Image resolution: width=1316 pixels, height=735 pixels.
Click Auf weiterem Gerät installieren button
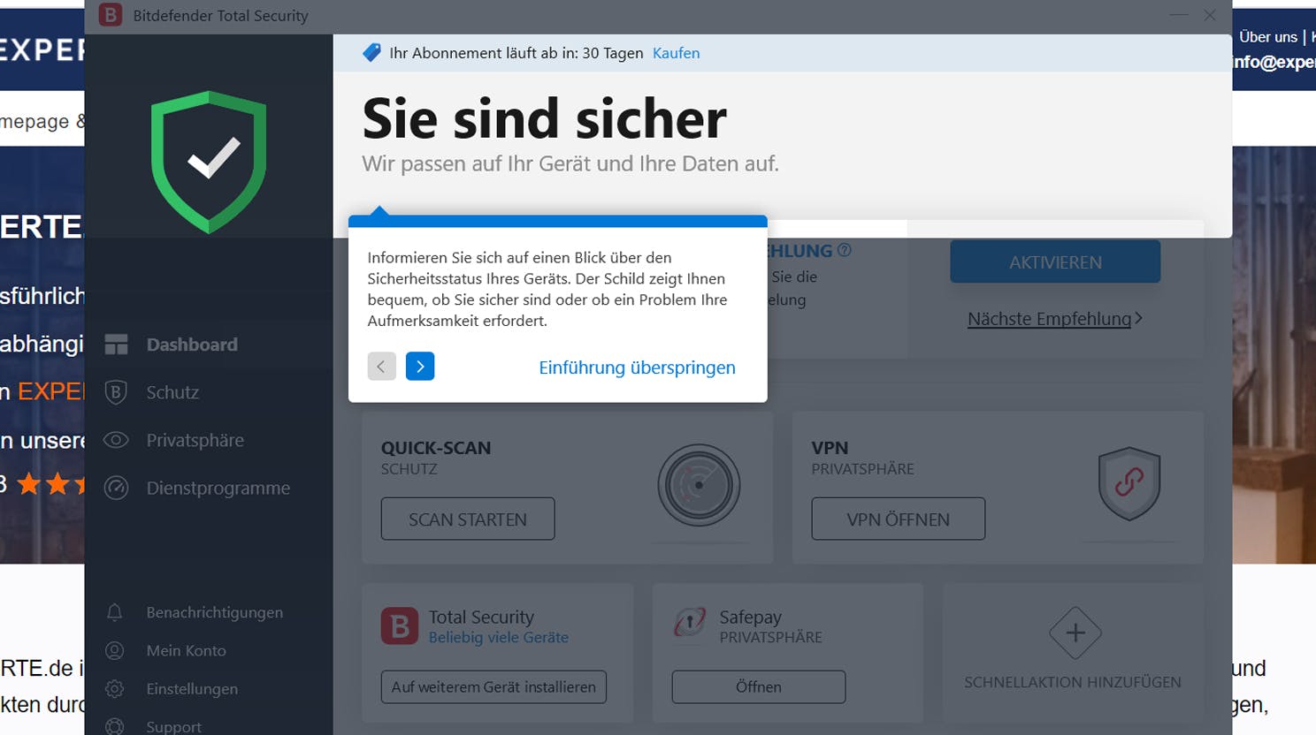click(x=493, y=686)
